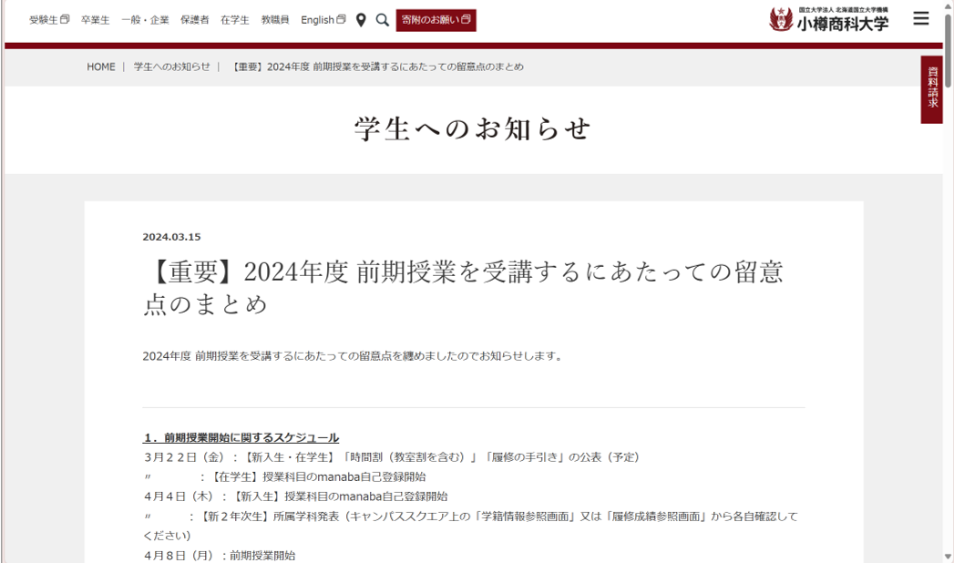This screenshot has height=563, width=954.
Task: Click the new-window icon beside English
Action: 341,19
